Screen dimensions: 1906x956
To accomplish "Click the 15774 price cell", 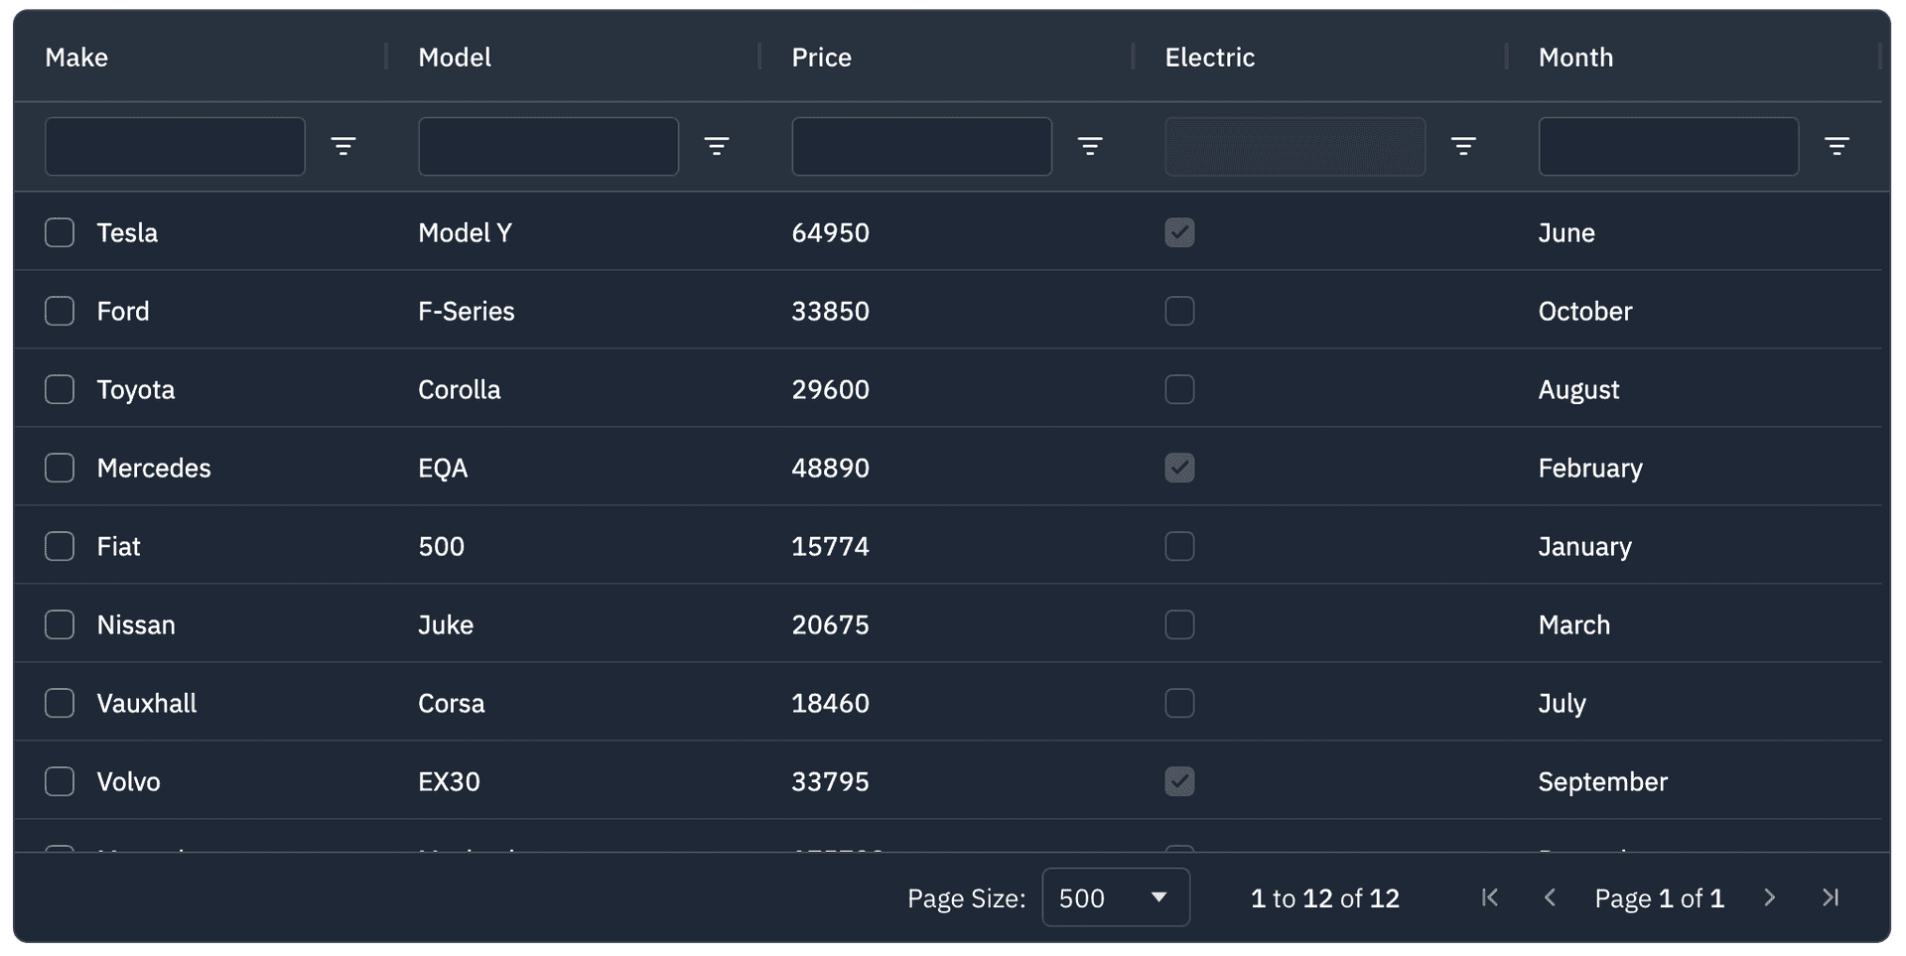I will pos(830,546).
